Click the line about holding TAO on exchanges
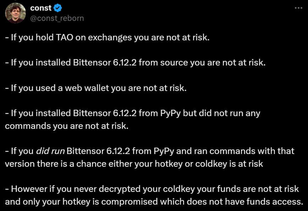 point(107,38)
